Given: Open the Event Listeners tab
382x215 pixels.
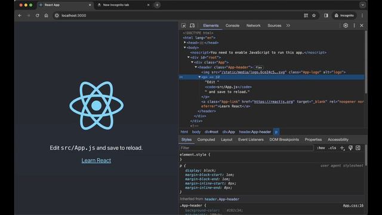Looking at the screenshot, I should point(251,140).
